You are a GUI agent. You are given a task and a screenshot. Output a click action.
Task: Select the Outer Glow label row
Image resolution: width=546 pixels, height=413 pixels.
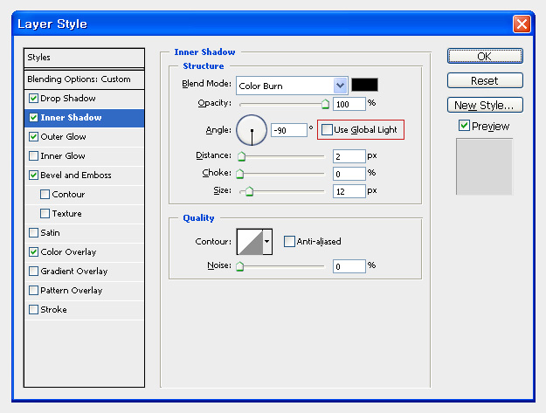(x=84, y=137)
